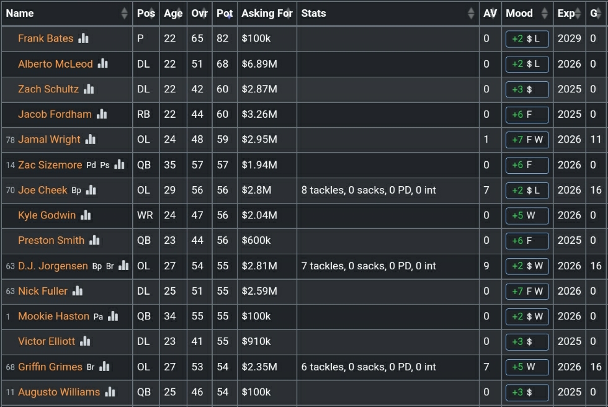Click Frank Bates' +2 $ L mood button
This screenshot has width=608, height=407.
click(527, 38)
